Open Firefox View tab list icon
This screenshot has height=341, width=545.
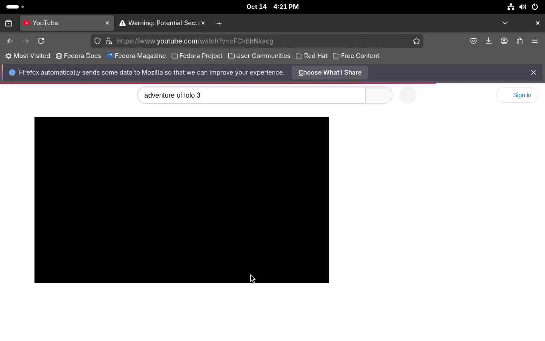(9, 23)
